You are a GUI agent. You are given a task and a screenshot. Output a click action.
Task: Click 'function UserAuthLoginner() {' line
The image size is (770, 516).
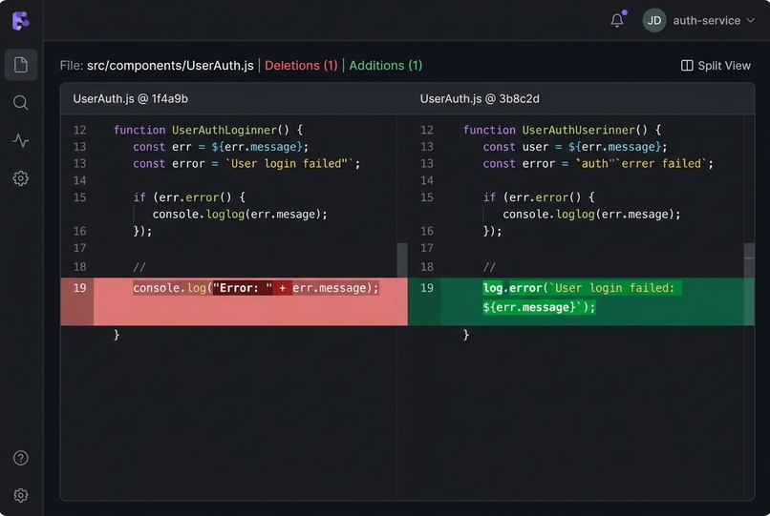208,130
